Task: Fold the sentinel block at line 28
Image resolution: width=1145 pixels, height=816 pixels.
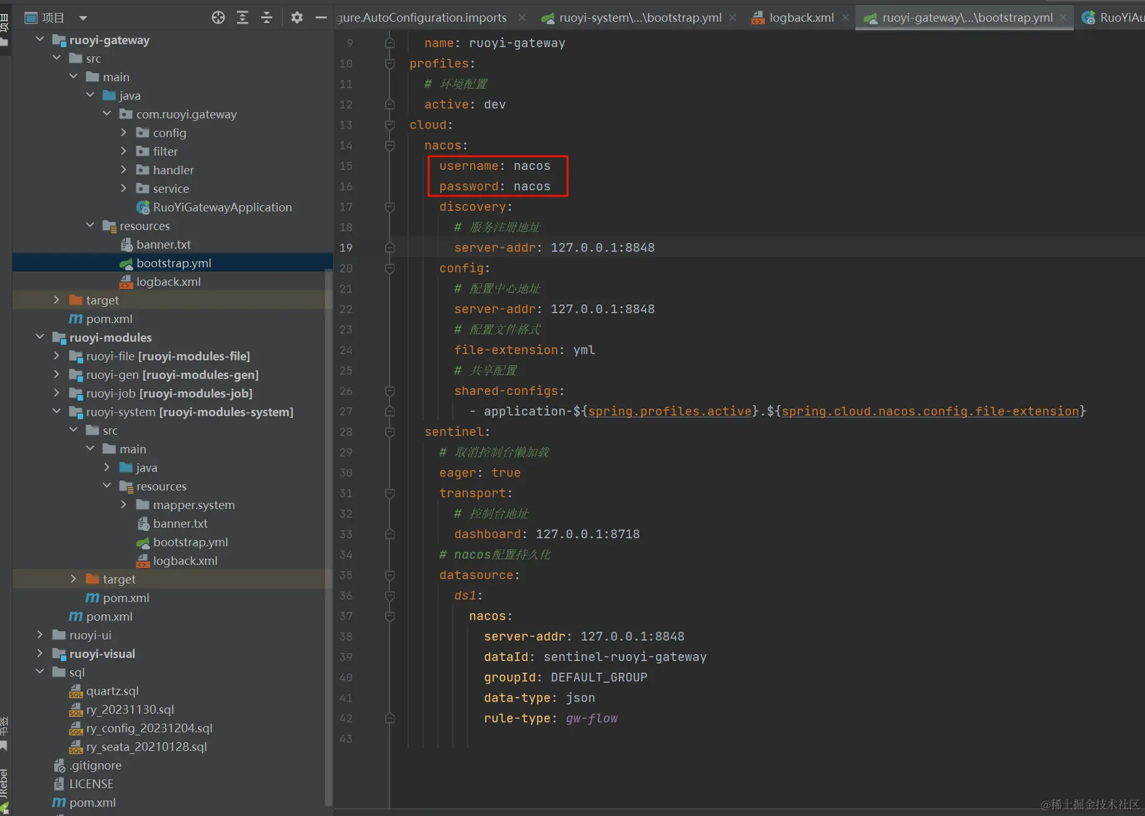Action: click(x=390, y=432)
